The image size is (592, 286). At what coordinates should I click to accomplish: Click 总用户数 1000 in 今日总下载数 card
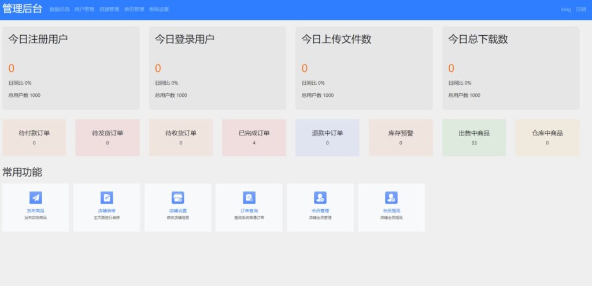(464, 96)
